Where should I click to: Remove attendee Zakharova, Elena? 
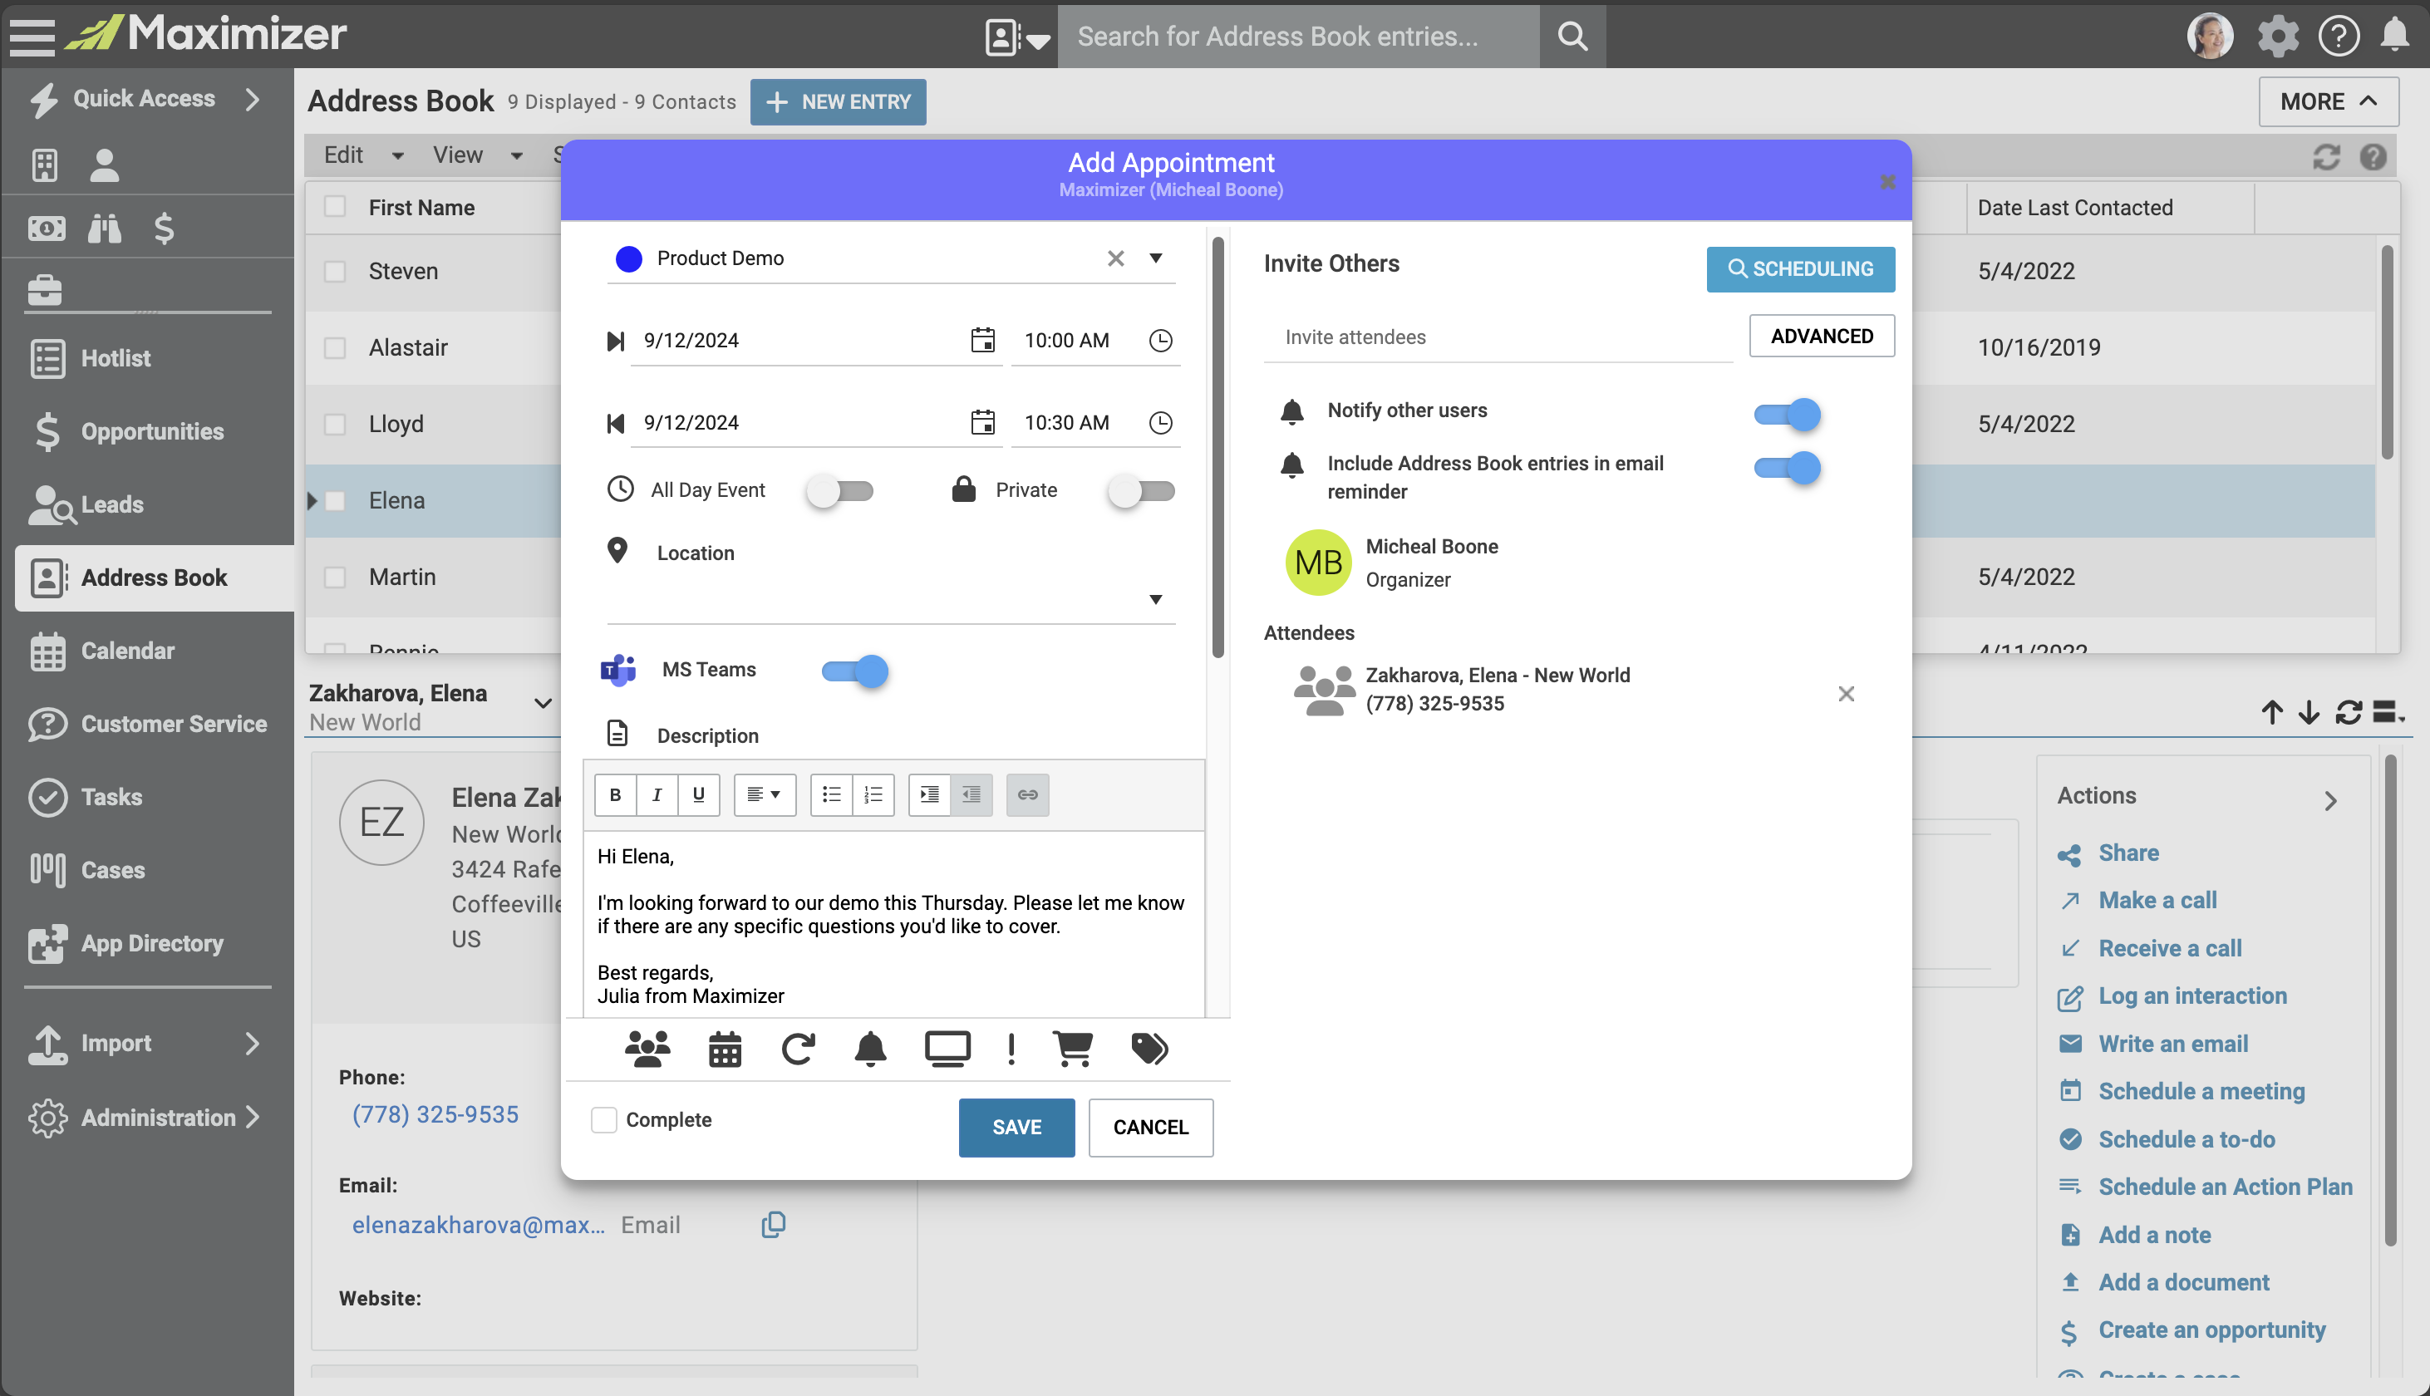tap(1845, 694)
